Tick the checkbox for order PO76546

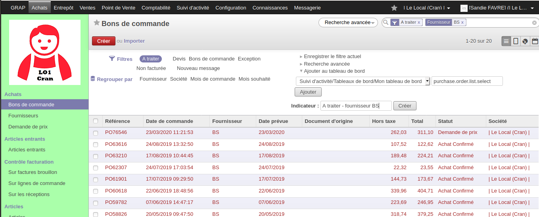coord(96,133)
